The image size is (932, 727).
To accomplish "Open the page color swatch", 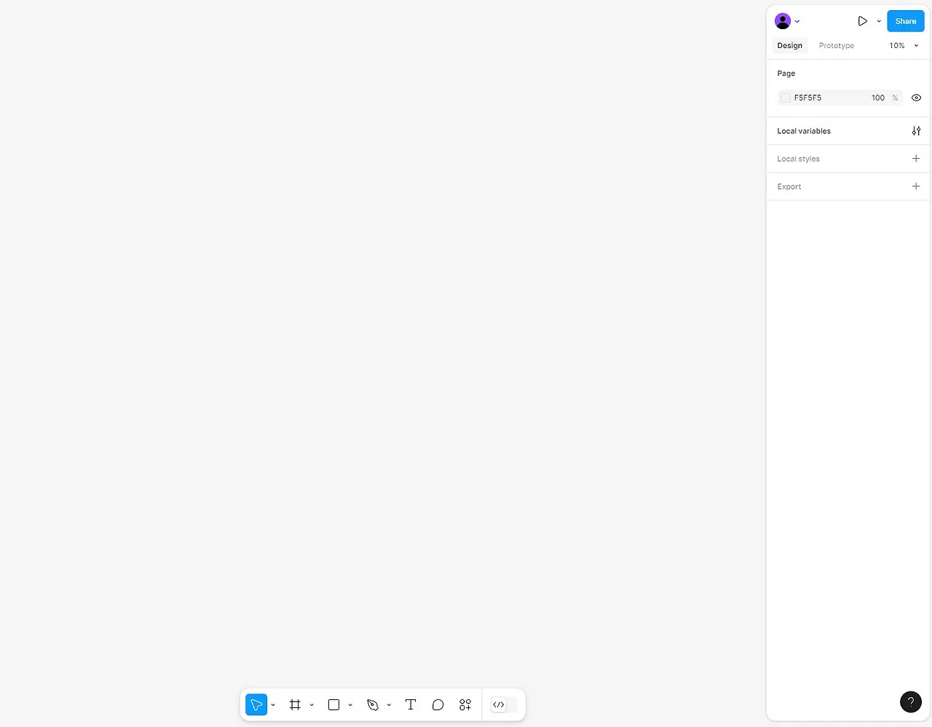I will [x=785, y=98].
